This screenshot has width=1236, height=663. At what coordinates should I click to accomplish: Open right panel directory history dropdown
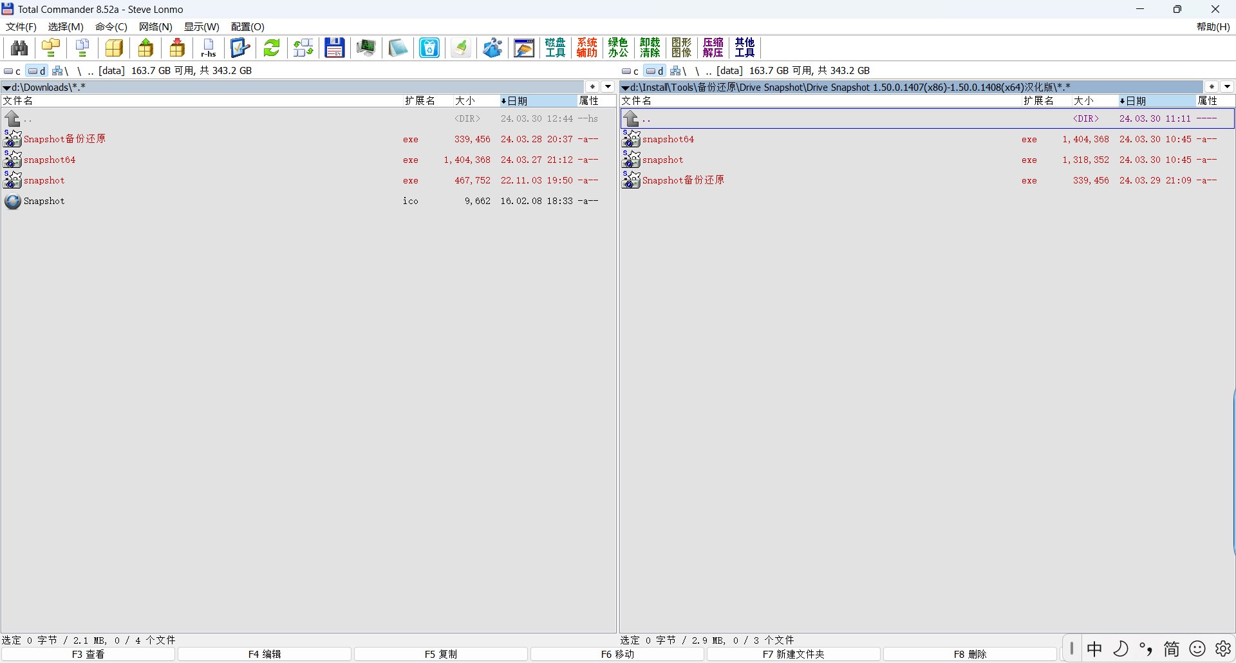(1227, 87)
